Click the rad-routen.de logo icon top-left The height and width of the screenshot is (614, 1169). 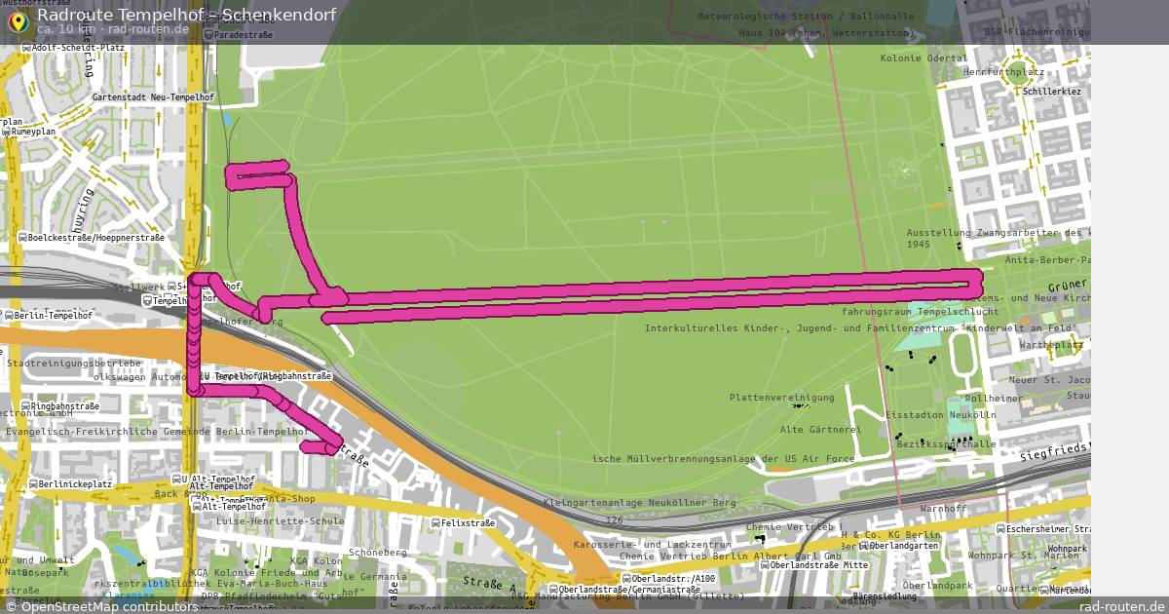tap(18, 19)
